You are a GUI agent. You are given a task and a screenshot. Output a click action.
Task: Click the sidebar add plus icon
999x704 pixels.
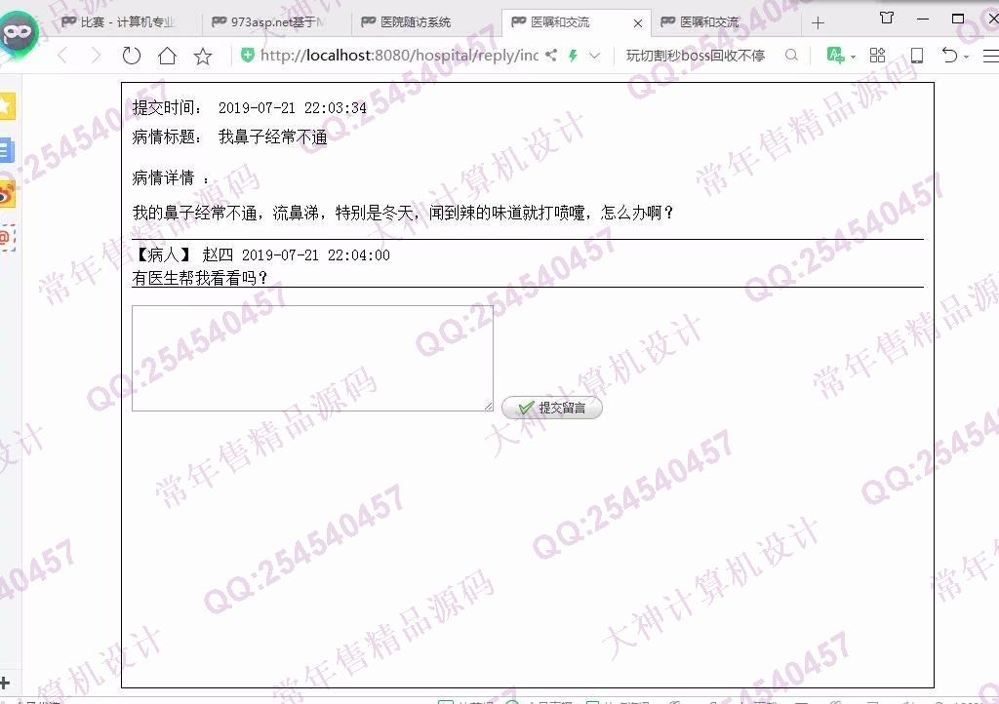click(x=5, y=683)
